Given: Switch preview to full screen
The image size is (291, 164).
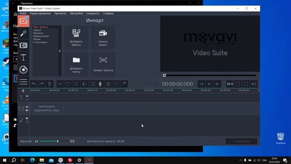Looking at the screenshot, I should pos(246,84).
